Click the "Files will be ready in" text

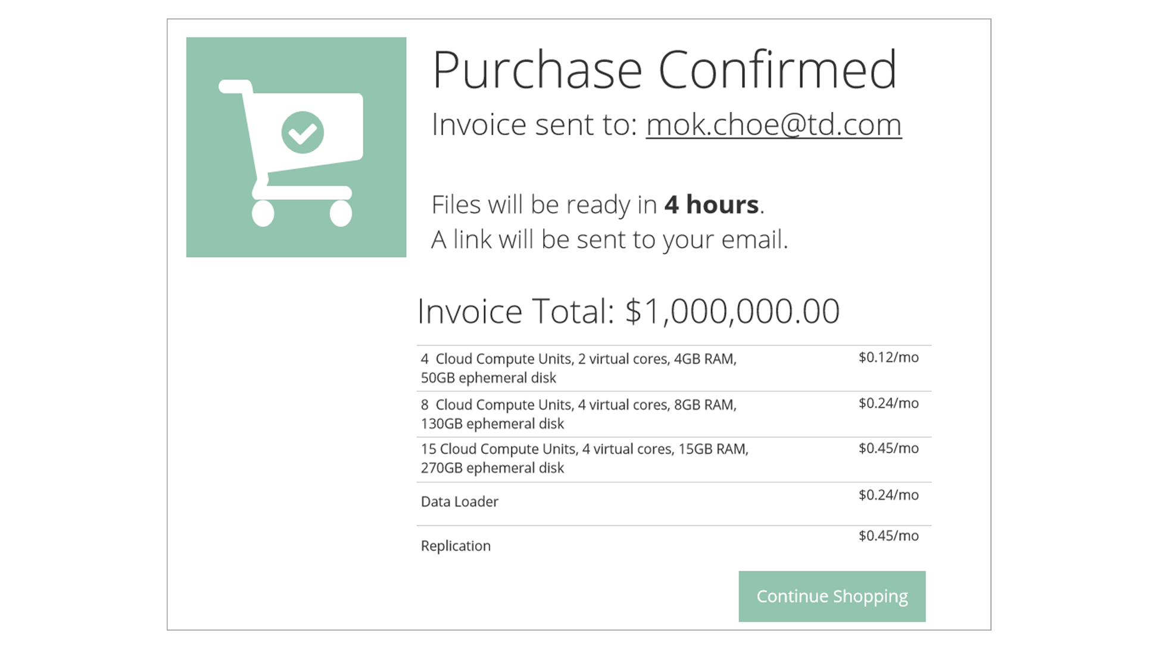pyautogui.click(x=544, y=205)
